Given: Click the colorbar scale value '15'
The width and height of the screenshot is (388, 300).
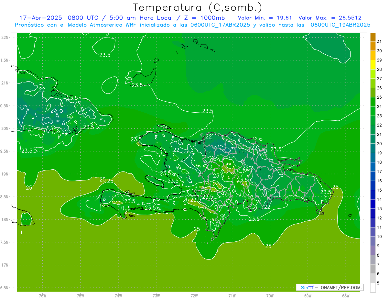Looking at the screenshot, I should coord(380,190).
